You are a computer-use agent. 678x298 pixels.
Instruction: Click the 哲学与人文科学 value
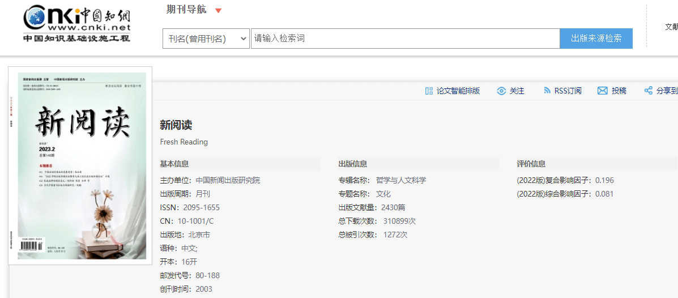tap(401, 180)
